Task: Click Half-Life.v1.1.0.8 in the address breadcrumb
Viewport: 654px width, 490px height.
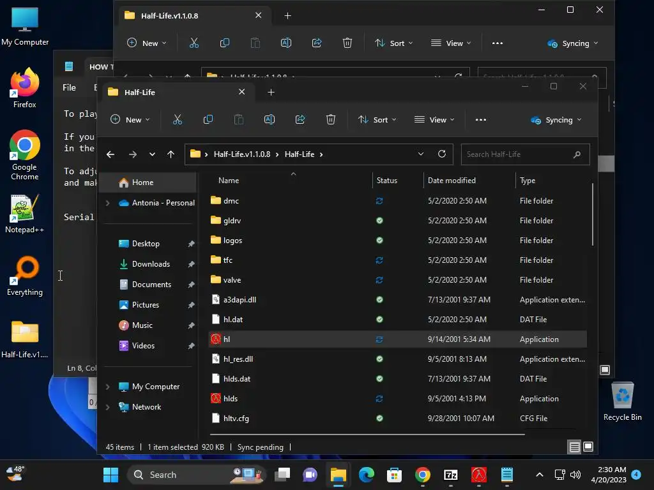Action: (x=242, y=154)
